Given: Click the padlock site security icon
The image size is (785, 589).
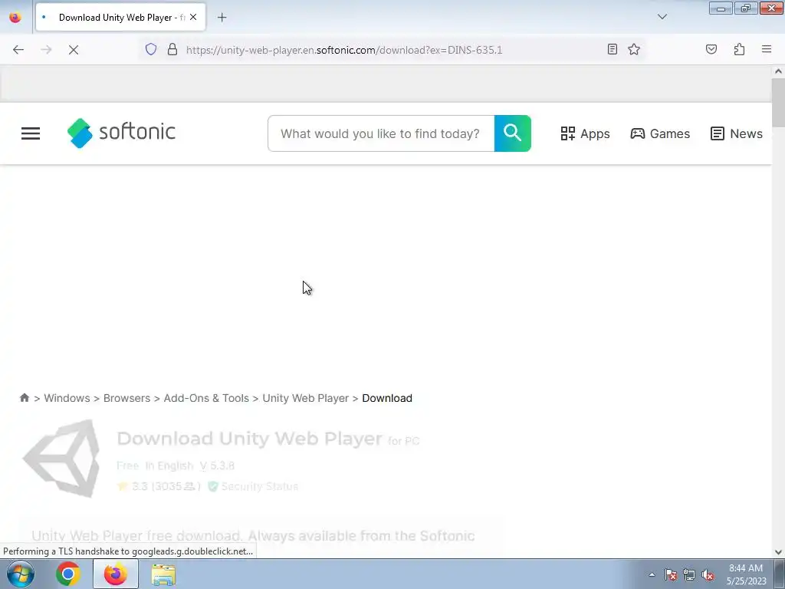Looking at the screenshot, I should click(x=172, y=49).
